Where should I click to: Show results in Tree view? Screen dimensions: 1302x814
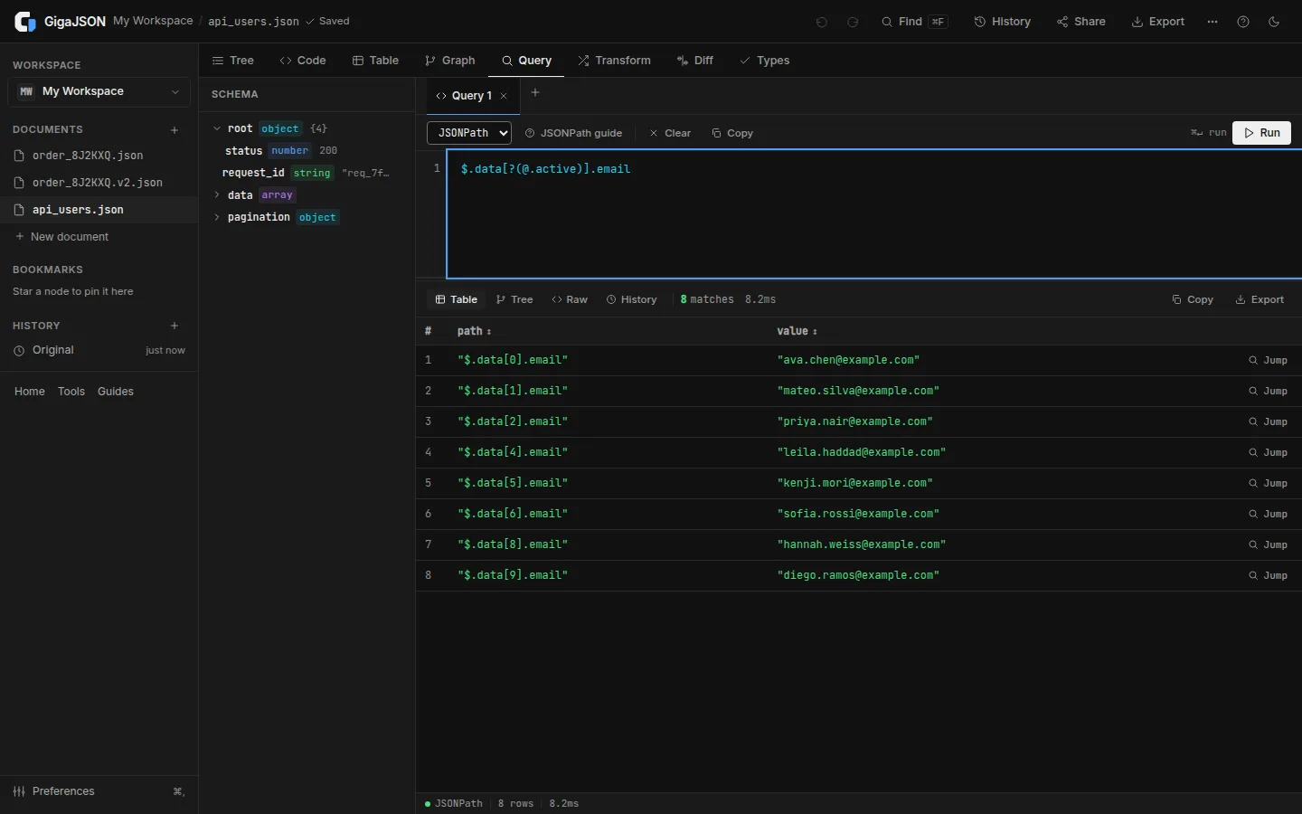(x=514, y=299)
